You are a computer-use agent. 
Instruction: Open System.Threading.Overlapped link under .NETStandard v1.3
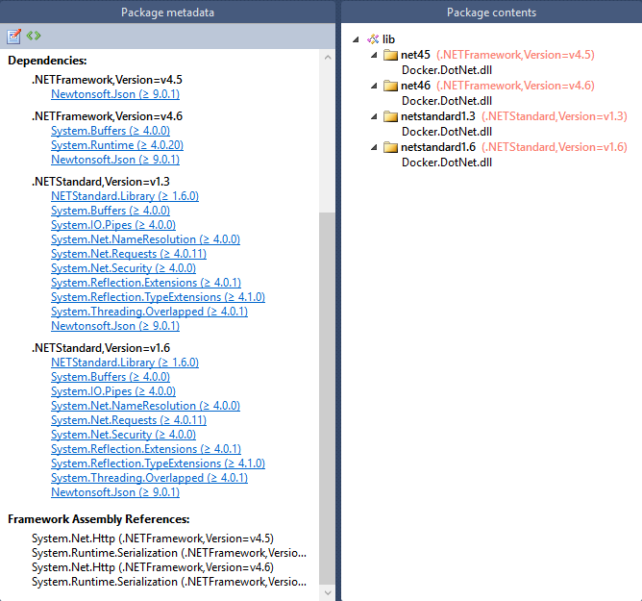tap(149, 312)
